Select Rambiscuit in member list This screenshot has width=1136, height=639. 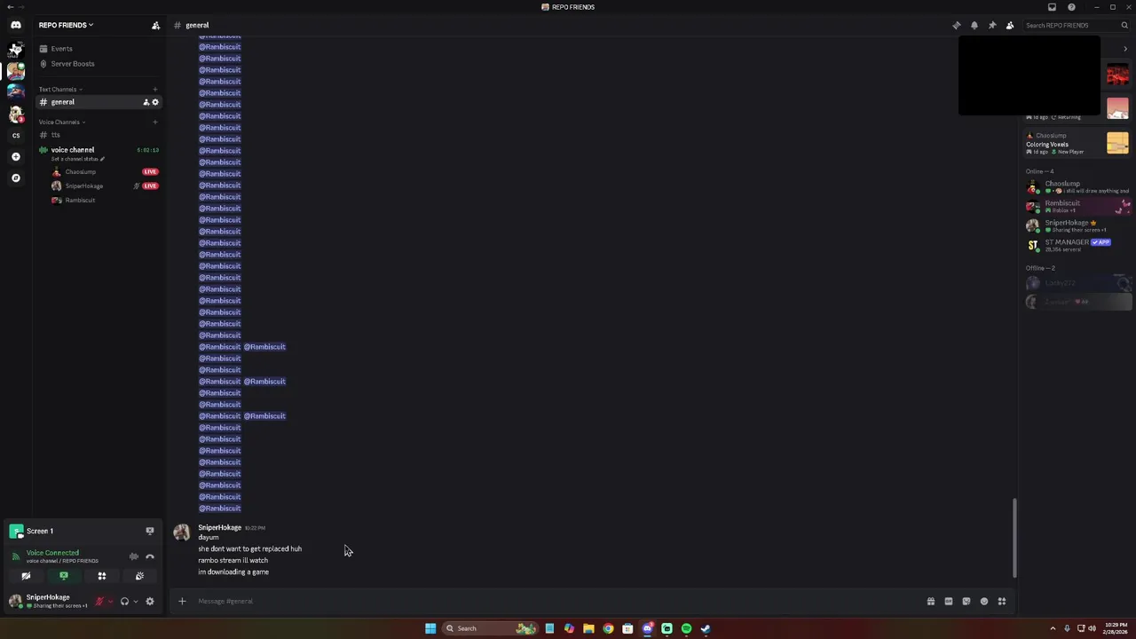[1077, 206]
